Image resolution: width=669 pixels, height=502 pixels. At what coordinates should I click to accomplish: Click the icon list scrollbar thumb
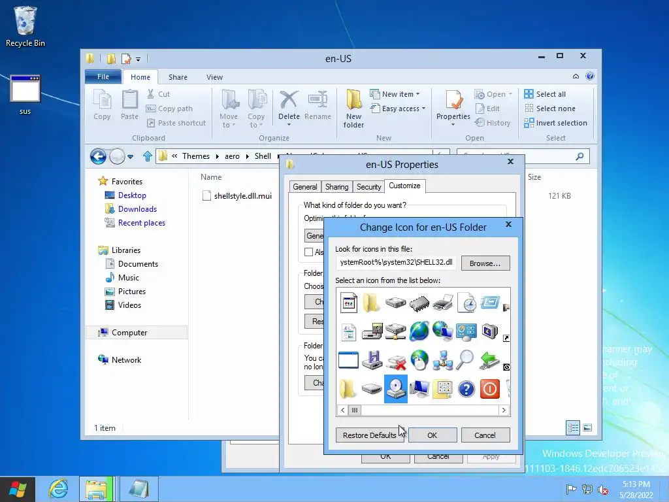tap(355, 410)
